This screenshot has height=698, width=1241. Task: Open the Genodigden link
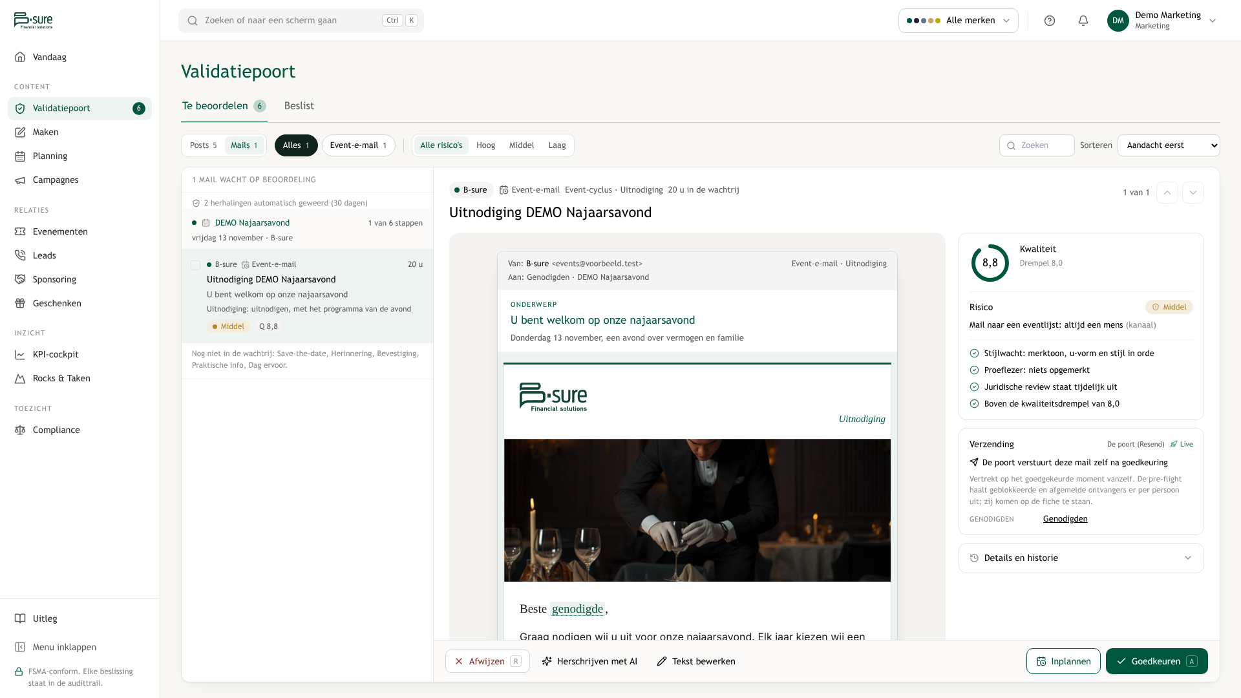coord(1065,519)
